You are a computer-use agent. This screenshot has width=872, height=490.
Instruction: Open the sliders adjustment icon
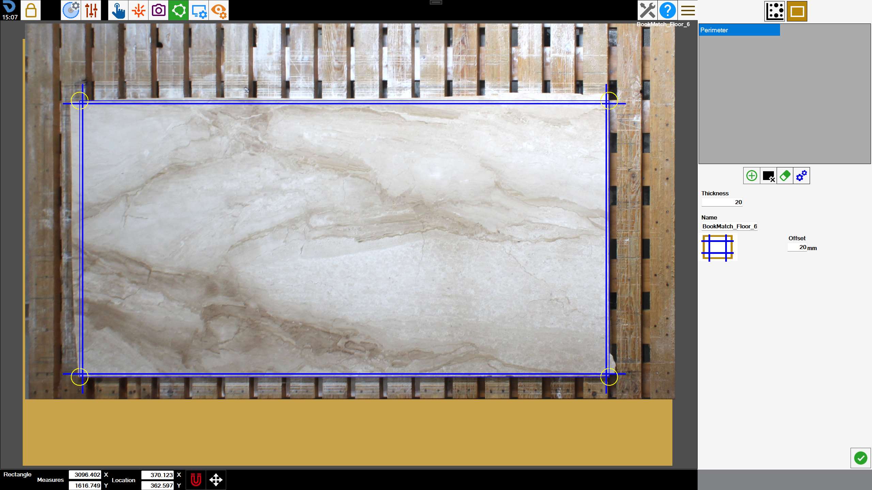(91, 10)
